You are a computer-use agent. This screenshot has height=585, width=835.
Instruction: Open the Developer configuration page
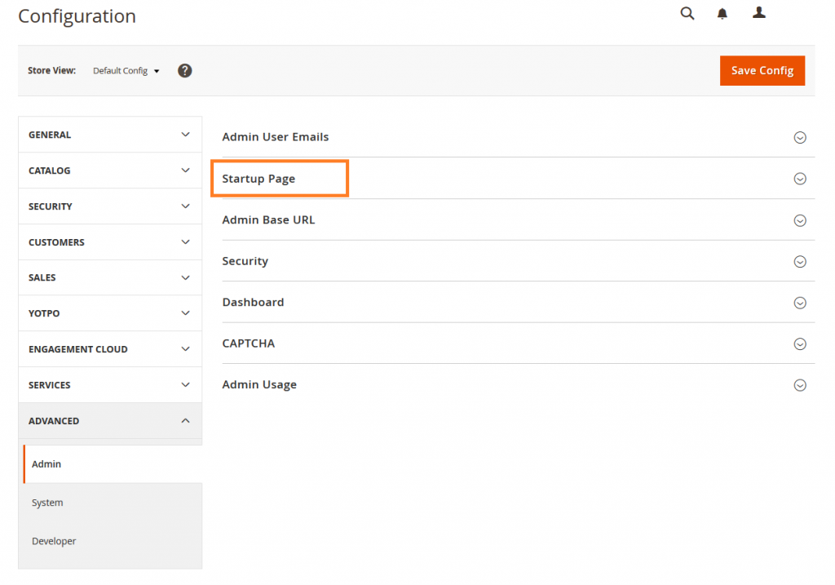point(53,541)
